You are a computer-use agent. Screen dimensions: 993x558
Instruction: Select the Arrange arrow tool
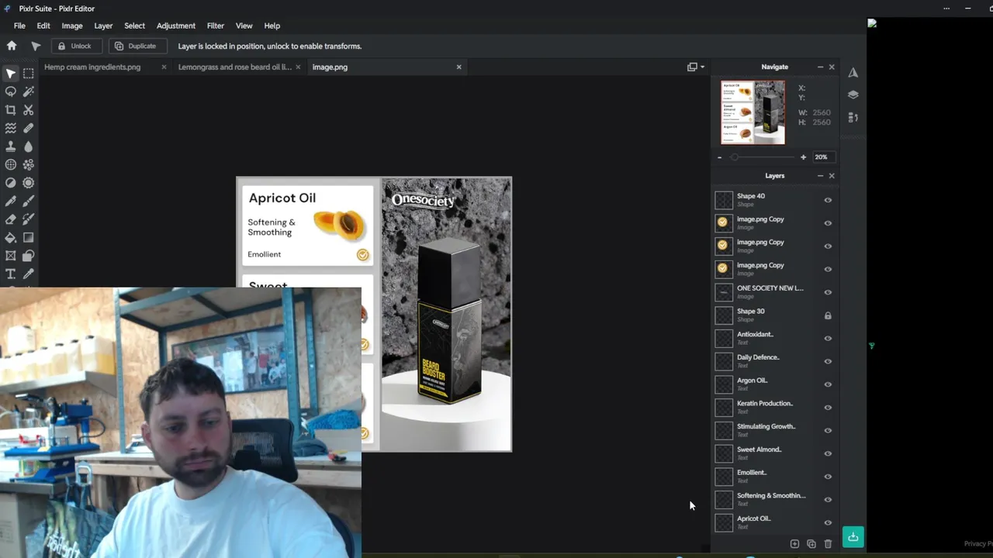click(11, 74)
